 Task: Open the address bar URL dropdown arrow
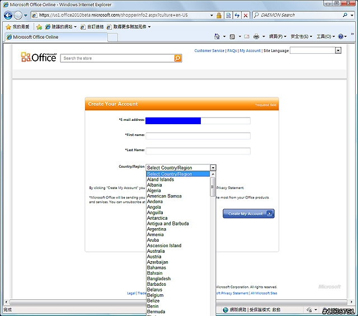[211, 15]
